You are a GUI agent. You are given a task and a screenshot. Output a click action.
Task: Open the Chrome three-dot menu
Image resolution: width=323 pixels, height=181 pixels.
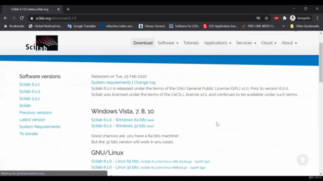pyautogui.click(x=317, y=18)
